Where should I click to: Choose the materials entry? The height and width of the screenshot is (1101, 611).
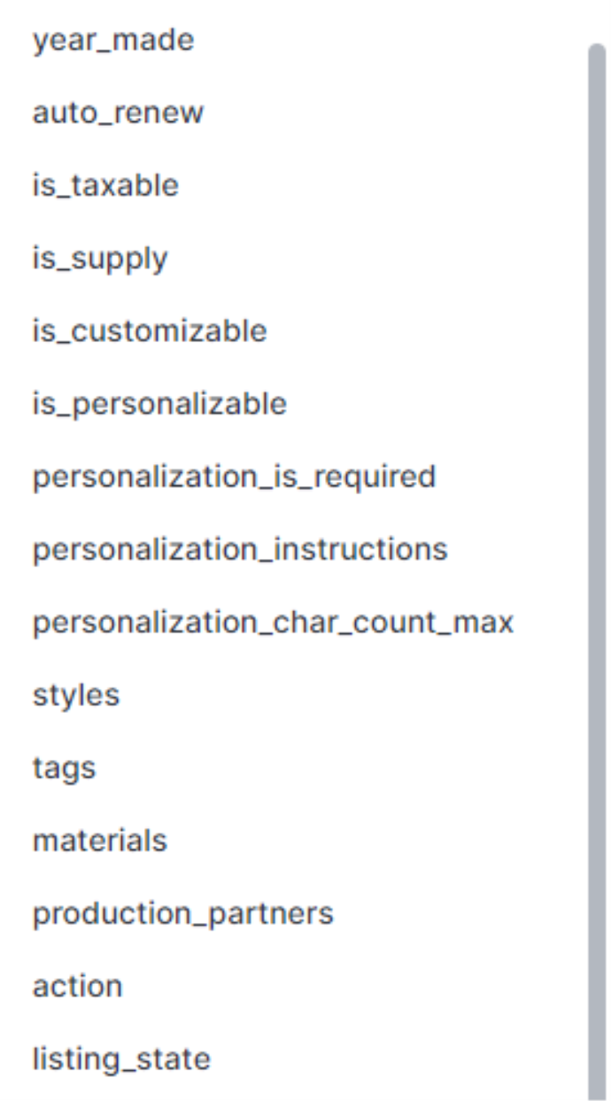(x=98, y=840)
